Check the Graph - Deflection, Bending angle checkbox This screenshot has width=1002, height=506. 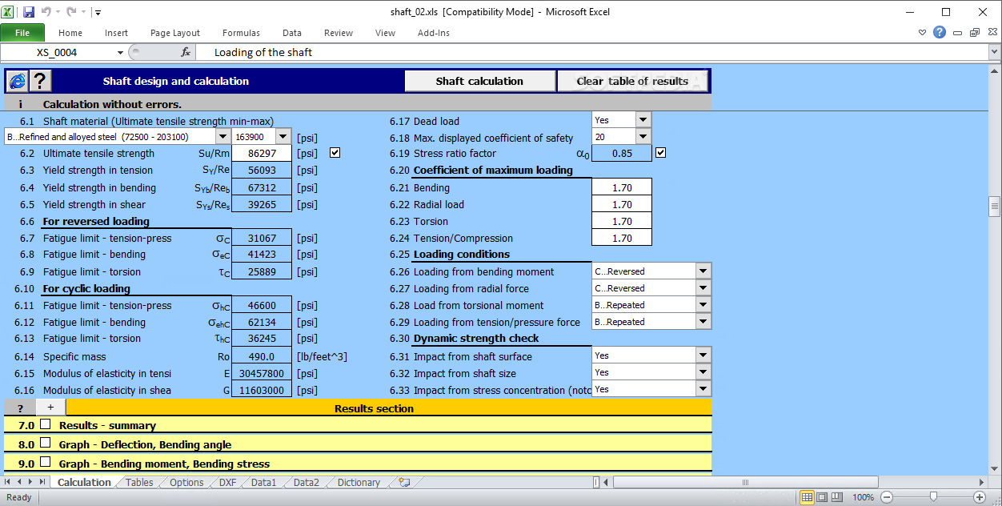tap(46, 444)
